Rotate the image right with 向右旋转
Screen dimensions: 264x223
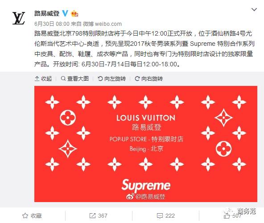[x=149, y=78]
